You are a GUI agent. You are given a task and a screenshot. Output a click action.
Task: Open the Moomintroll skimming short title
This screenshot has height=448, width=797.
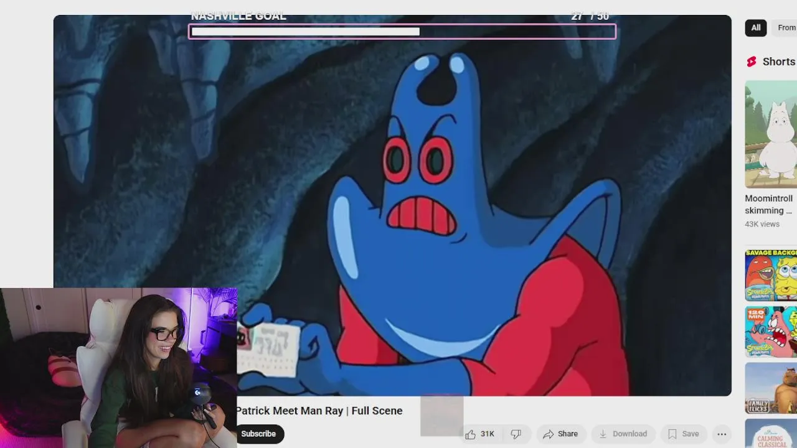pyautogui.click(x=769, y=205)
